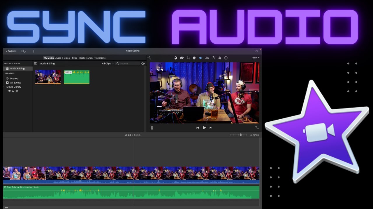The height and width of the screenshot is (209, 373).
Task: Open the share export icon
Action: [256, 51]
